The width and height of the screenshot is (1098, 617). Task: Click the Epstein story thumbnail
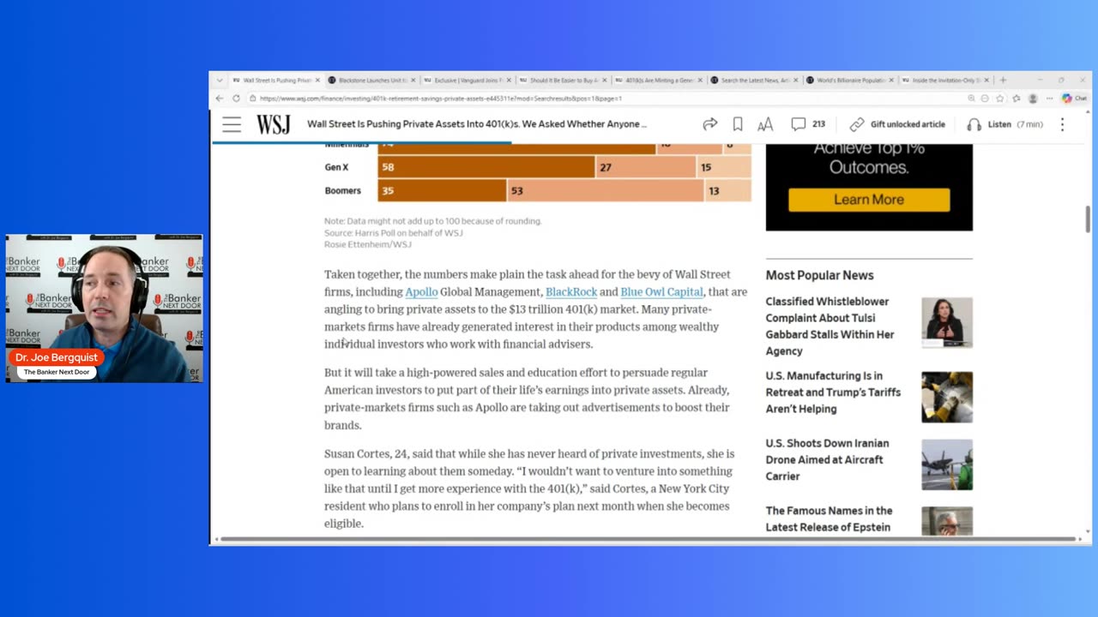(x=947, y=521)
